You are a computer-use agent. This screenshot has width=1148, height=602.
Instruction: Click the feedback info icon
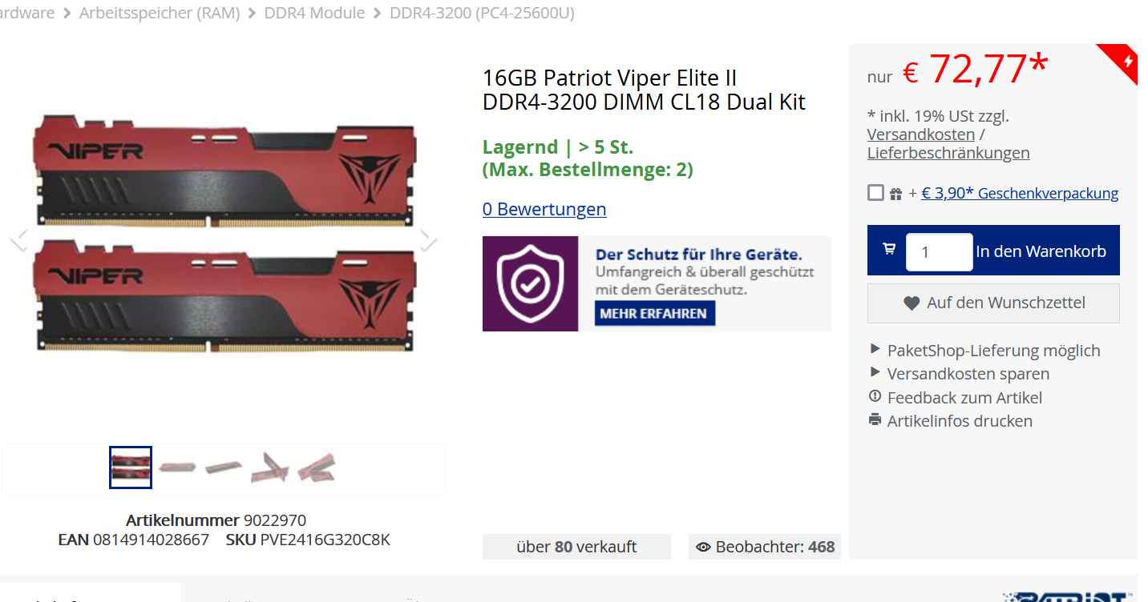click(875, 396)
